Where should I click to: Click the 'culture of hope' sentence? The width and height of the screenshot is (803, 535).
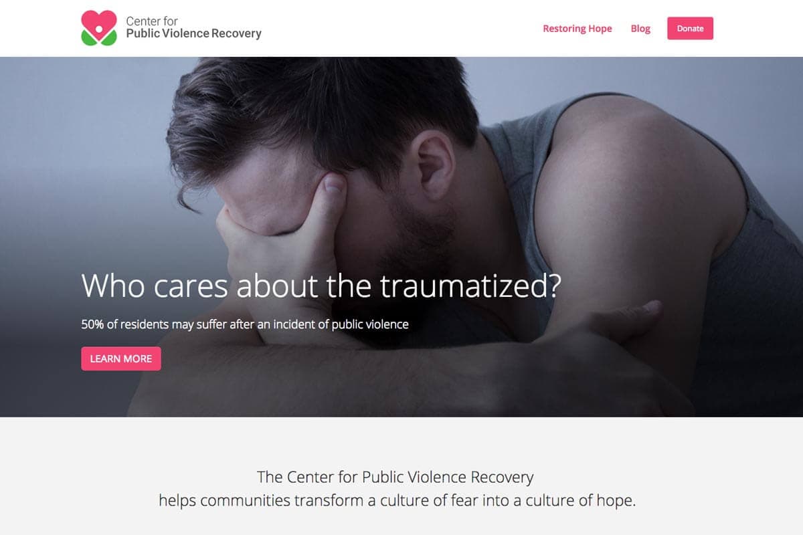[x=397, y=500]
